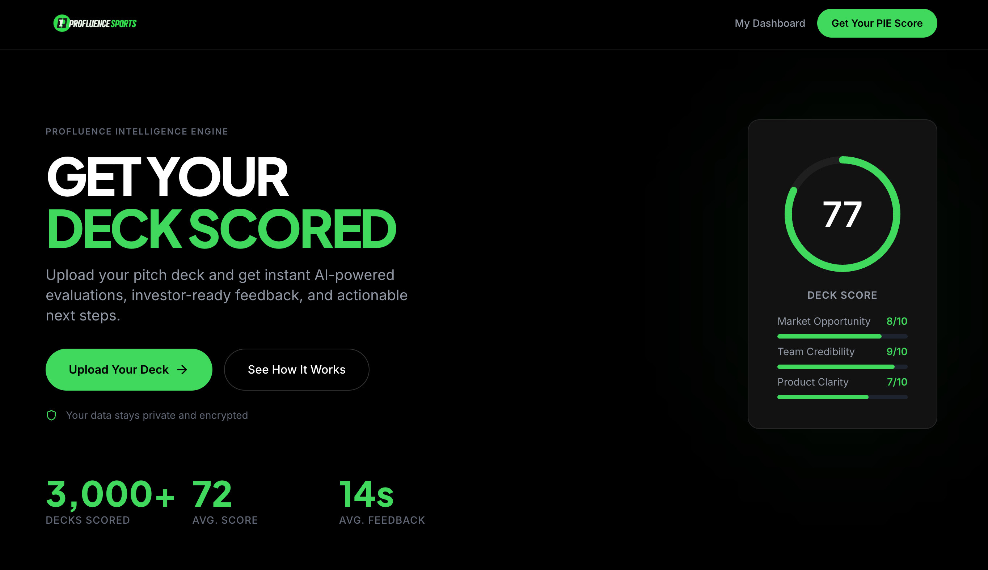Screen dimensions: 988x570
Task: Click the Product Clarity progress bar
Action: tap(842, 397)
